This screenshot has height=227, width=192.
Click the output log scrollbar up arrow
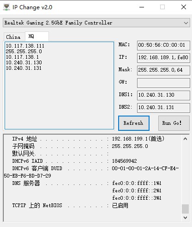(185, 139)
